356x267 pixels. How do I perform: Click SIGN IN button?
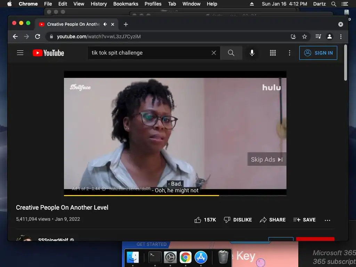(x=318, y=53)
